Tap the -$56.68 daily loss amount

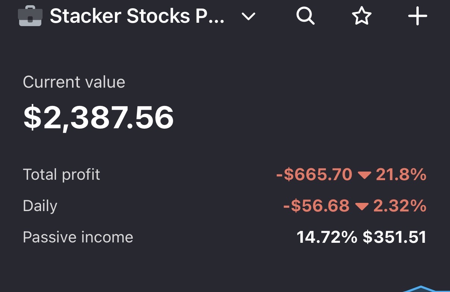coord(316,206)
